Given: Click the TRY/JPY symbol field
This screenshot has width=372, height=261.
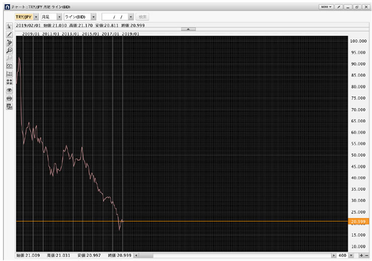Looking at the screenshot, I should coord(24,17).
